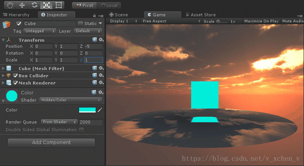
Task: Open the Game view panel options menu
Action: click(300, 16)
